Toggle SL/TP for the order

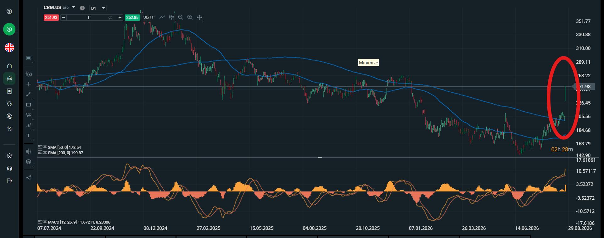149,17
